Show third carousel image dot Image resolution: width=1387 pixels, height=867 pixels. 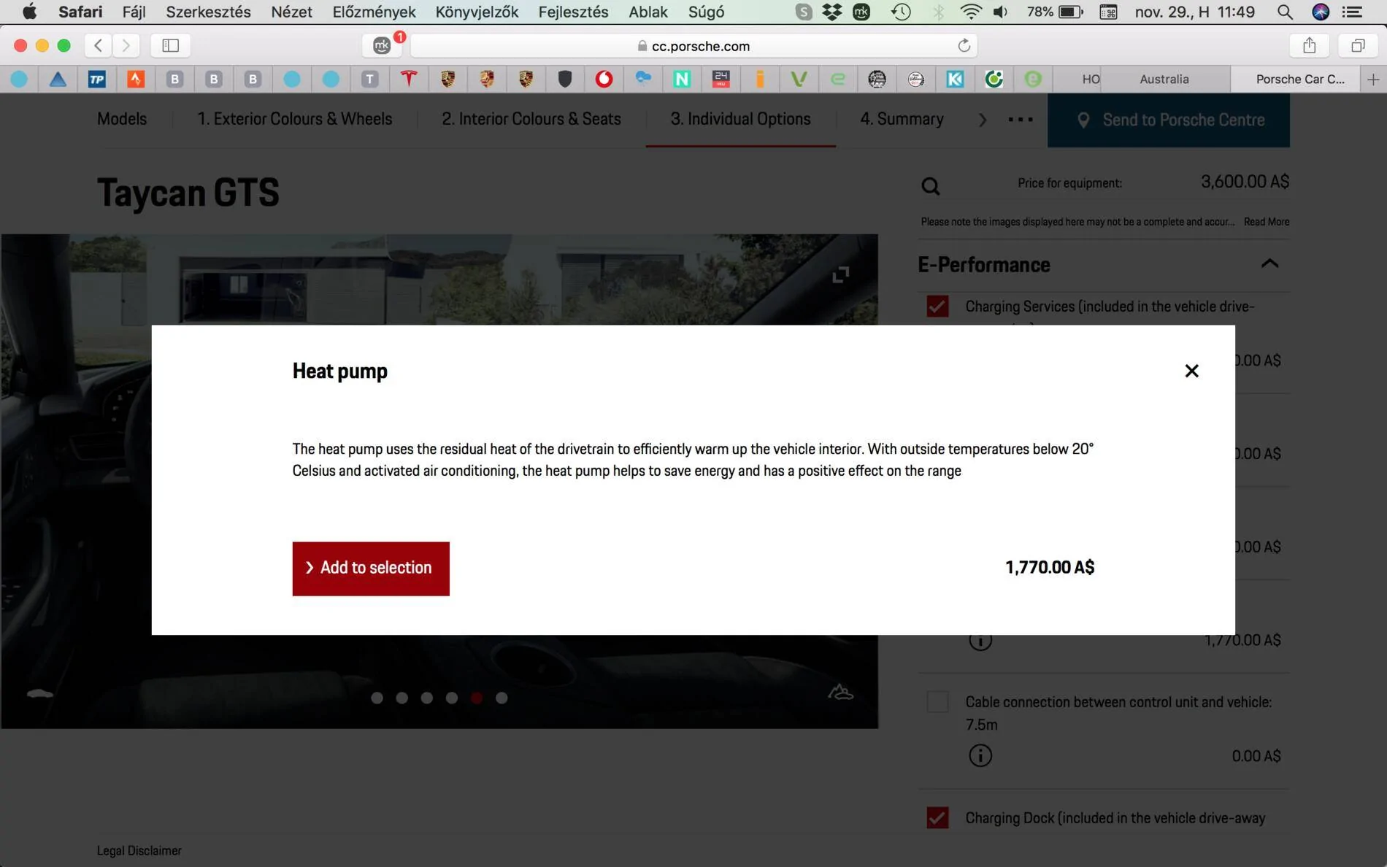(427, 698)
